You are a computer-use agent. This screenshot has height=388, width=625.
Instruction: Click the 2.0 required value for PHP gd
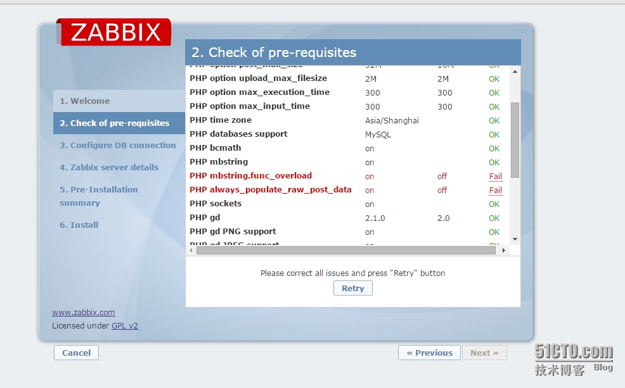point(443,218)
